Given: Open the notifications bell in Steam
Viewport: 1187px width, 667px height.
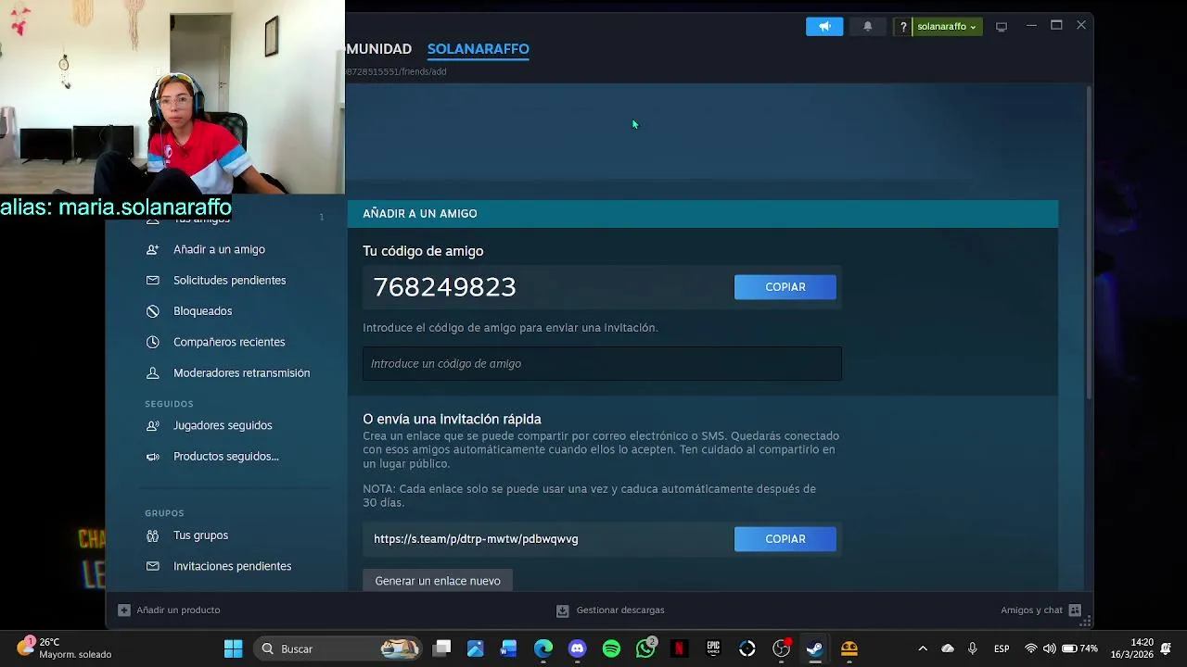Looking at the screenshot, I should 867,27.
